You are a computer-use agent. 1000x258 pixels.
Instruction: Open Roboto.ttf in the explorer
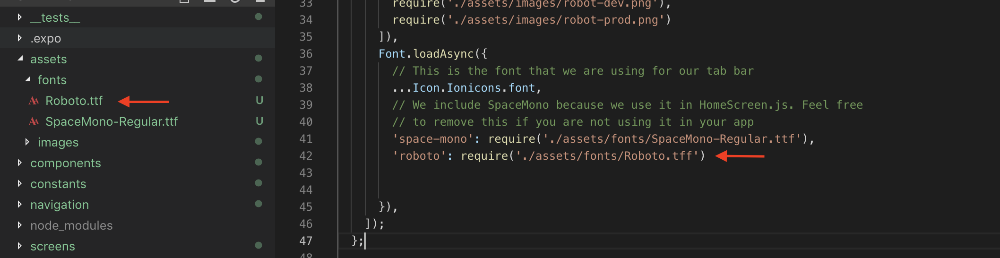pyautogui.click(x=74, y=101)
